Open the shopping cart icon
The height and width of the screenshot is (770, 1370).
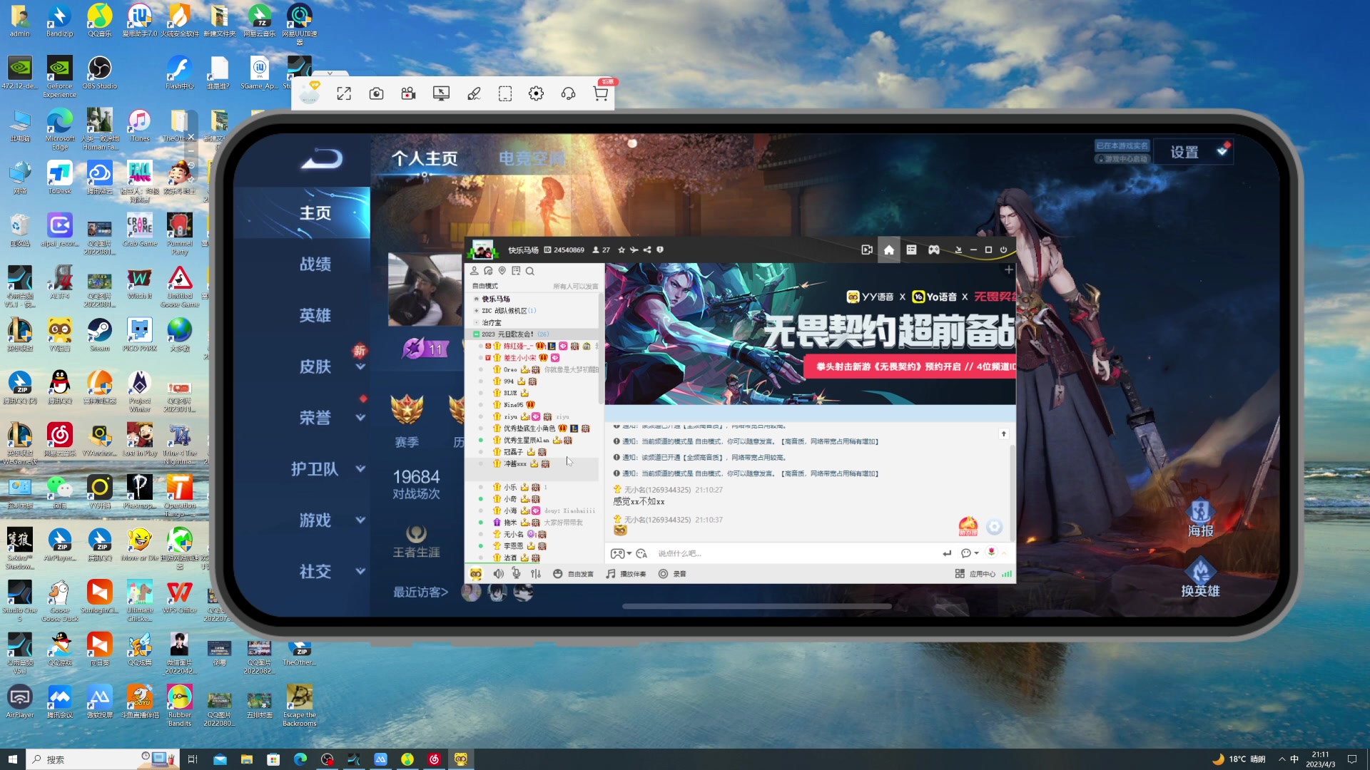[x=601, y=93]
